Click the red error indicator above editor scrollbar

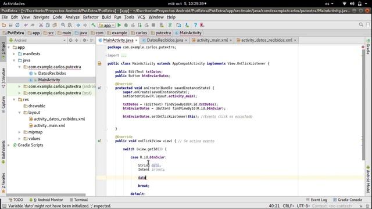pyautogui.click(x=363, y=47)
